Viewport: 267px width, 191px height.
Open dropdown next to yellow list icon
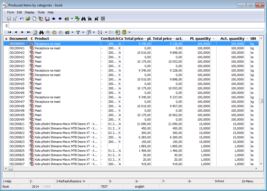click(x=129, y=32)
